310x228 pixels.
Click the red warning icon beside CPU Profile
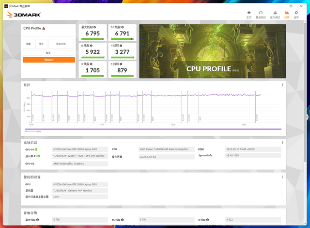pyautogui.click(x=44, y=28)
